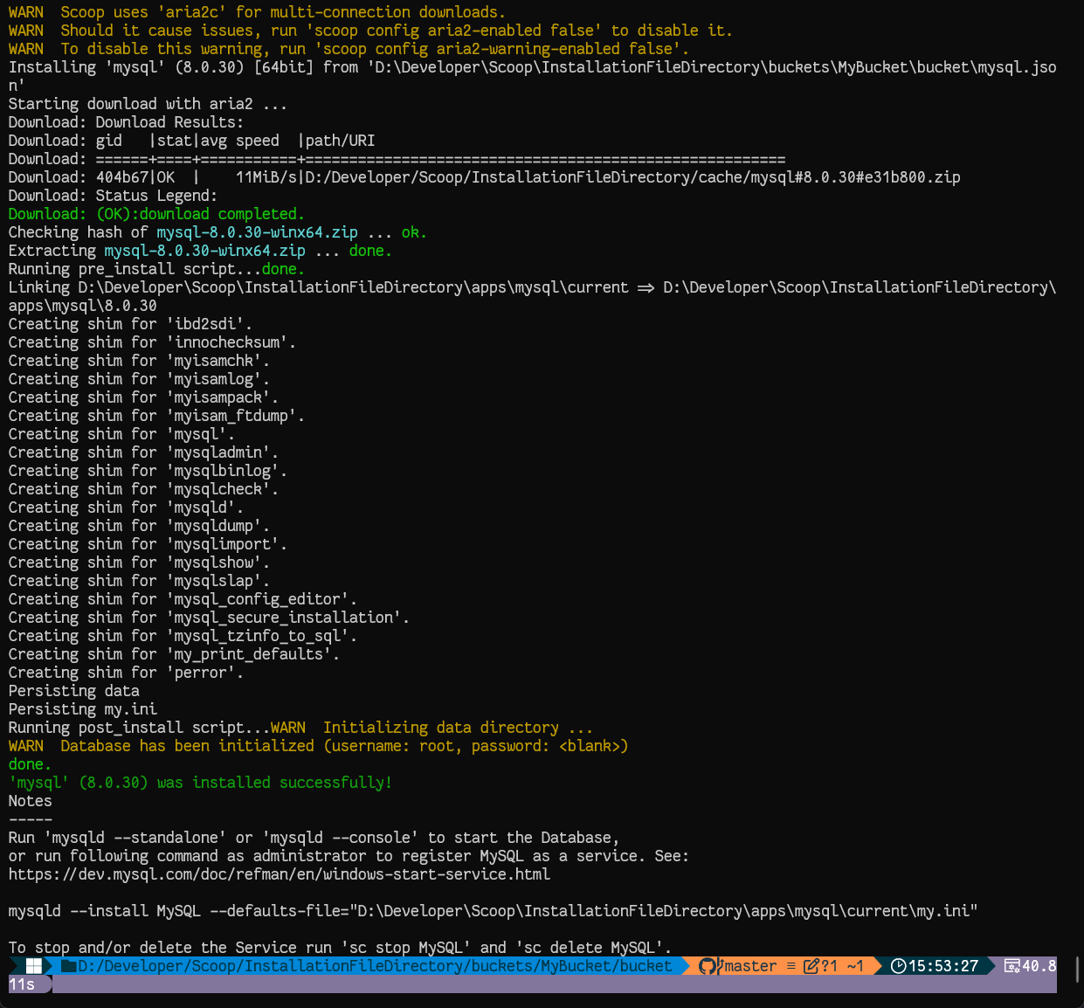
Task: Click the '11s' duration on the last line
Action: 22,984
